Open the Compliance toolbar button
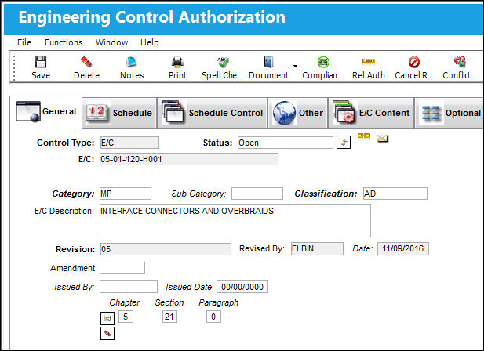 (x=323, y=67)
